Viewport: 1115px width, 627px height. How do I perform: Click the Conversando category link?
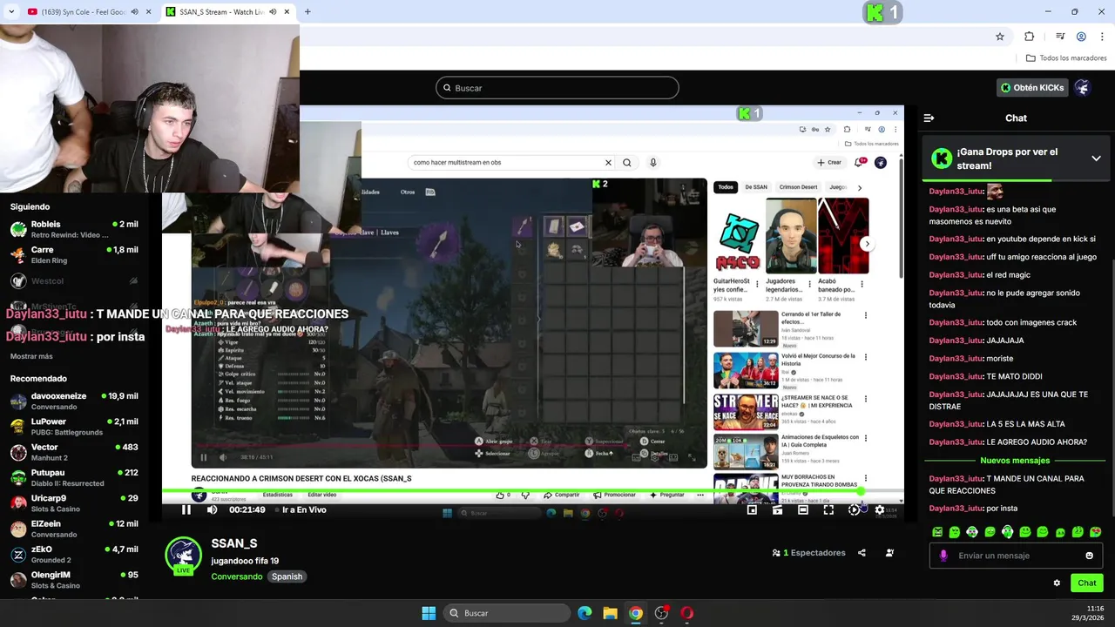point(236,576)
